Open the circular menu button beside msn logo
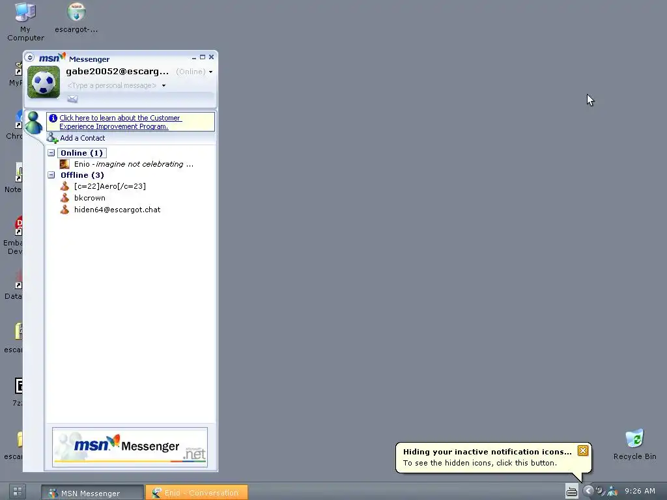The image size is (667, 500). tap(29, 57)
